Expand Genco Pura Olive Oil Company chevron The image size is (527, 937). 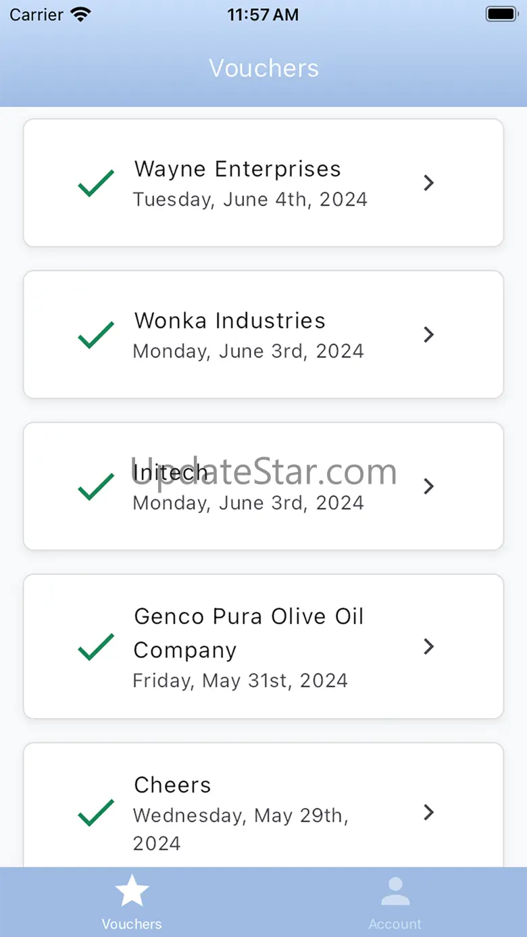coord(428,647)
